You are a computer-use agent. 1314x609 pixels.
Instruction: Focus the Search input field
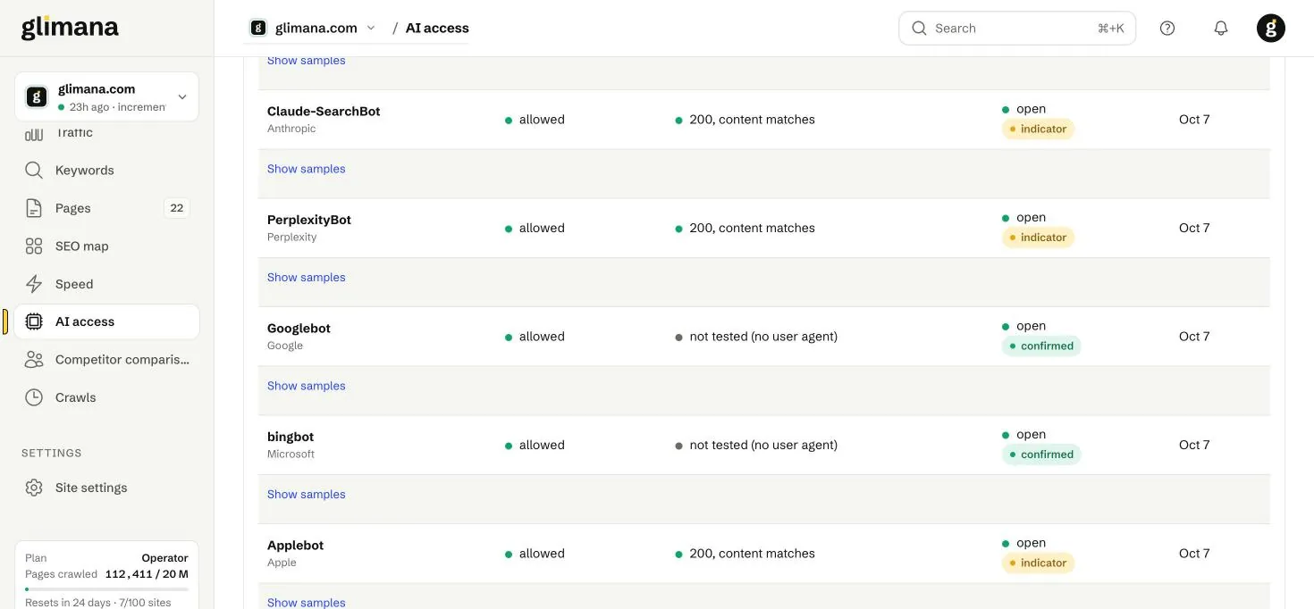(x=1017, y=29)
